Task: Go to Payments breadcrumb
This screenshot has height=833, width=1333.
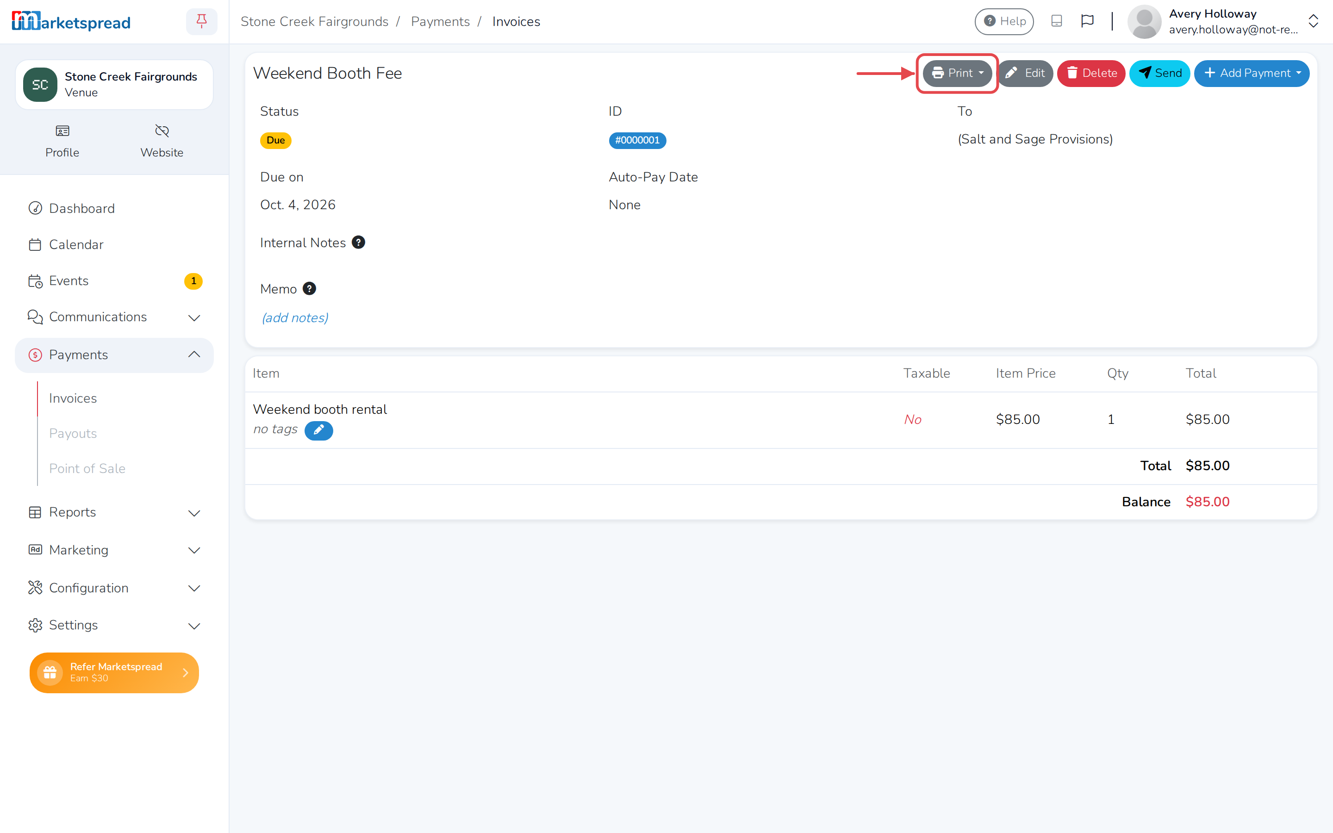Action: [440, 21]
